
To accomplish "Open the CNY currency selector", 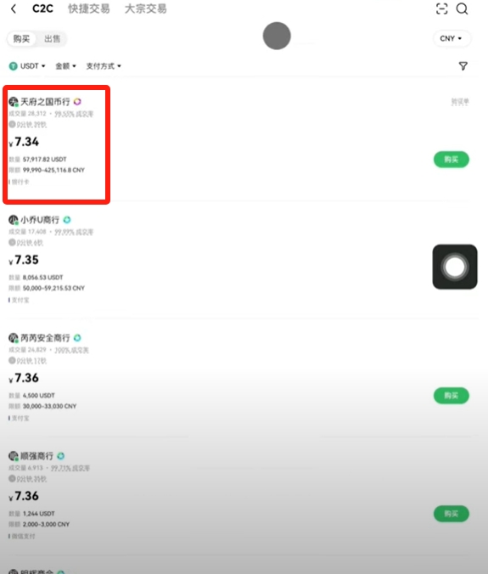I will [x=452, y=38].
